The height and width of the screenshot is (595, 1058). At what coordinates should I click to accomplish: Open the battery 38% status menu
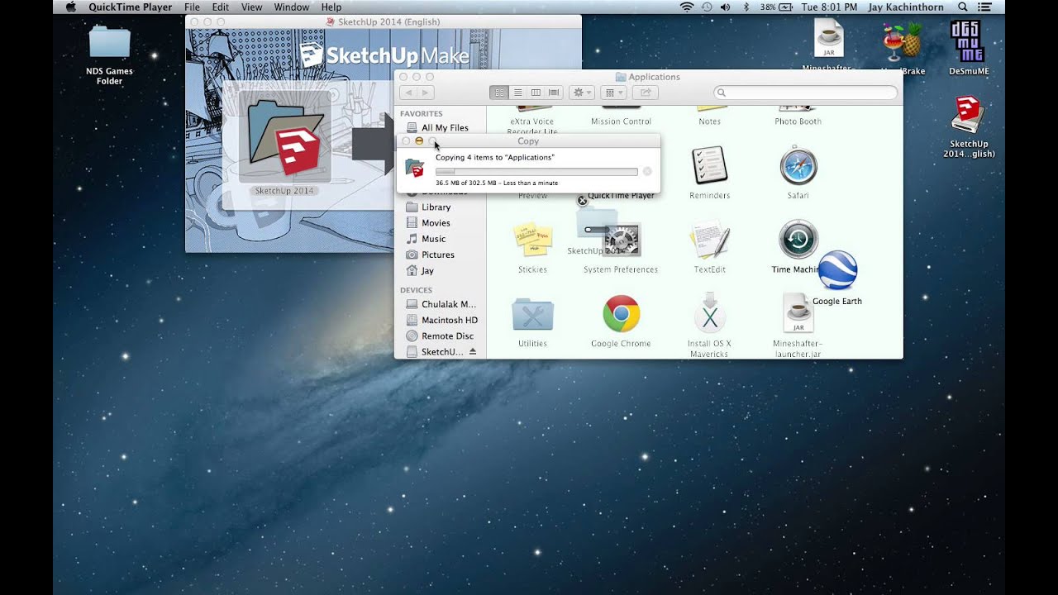(777, 7)
